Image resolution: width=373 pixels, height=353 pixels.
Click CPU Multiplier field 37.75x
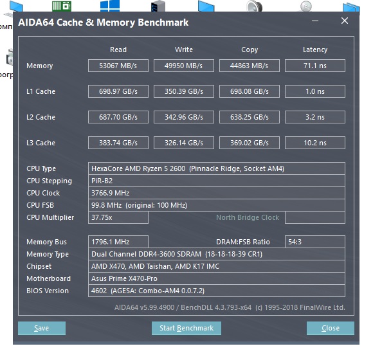click(x=118, y=217)
